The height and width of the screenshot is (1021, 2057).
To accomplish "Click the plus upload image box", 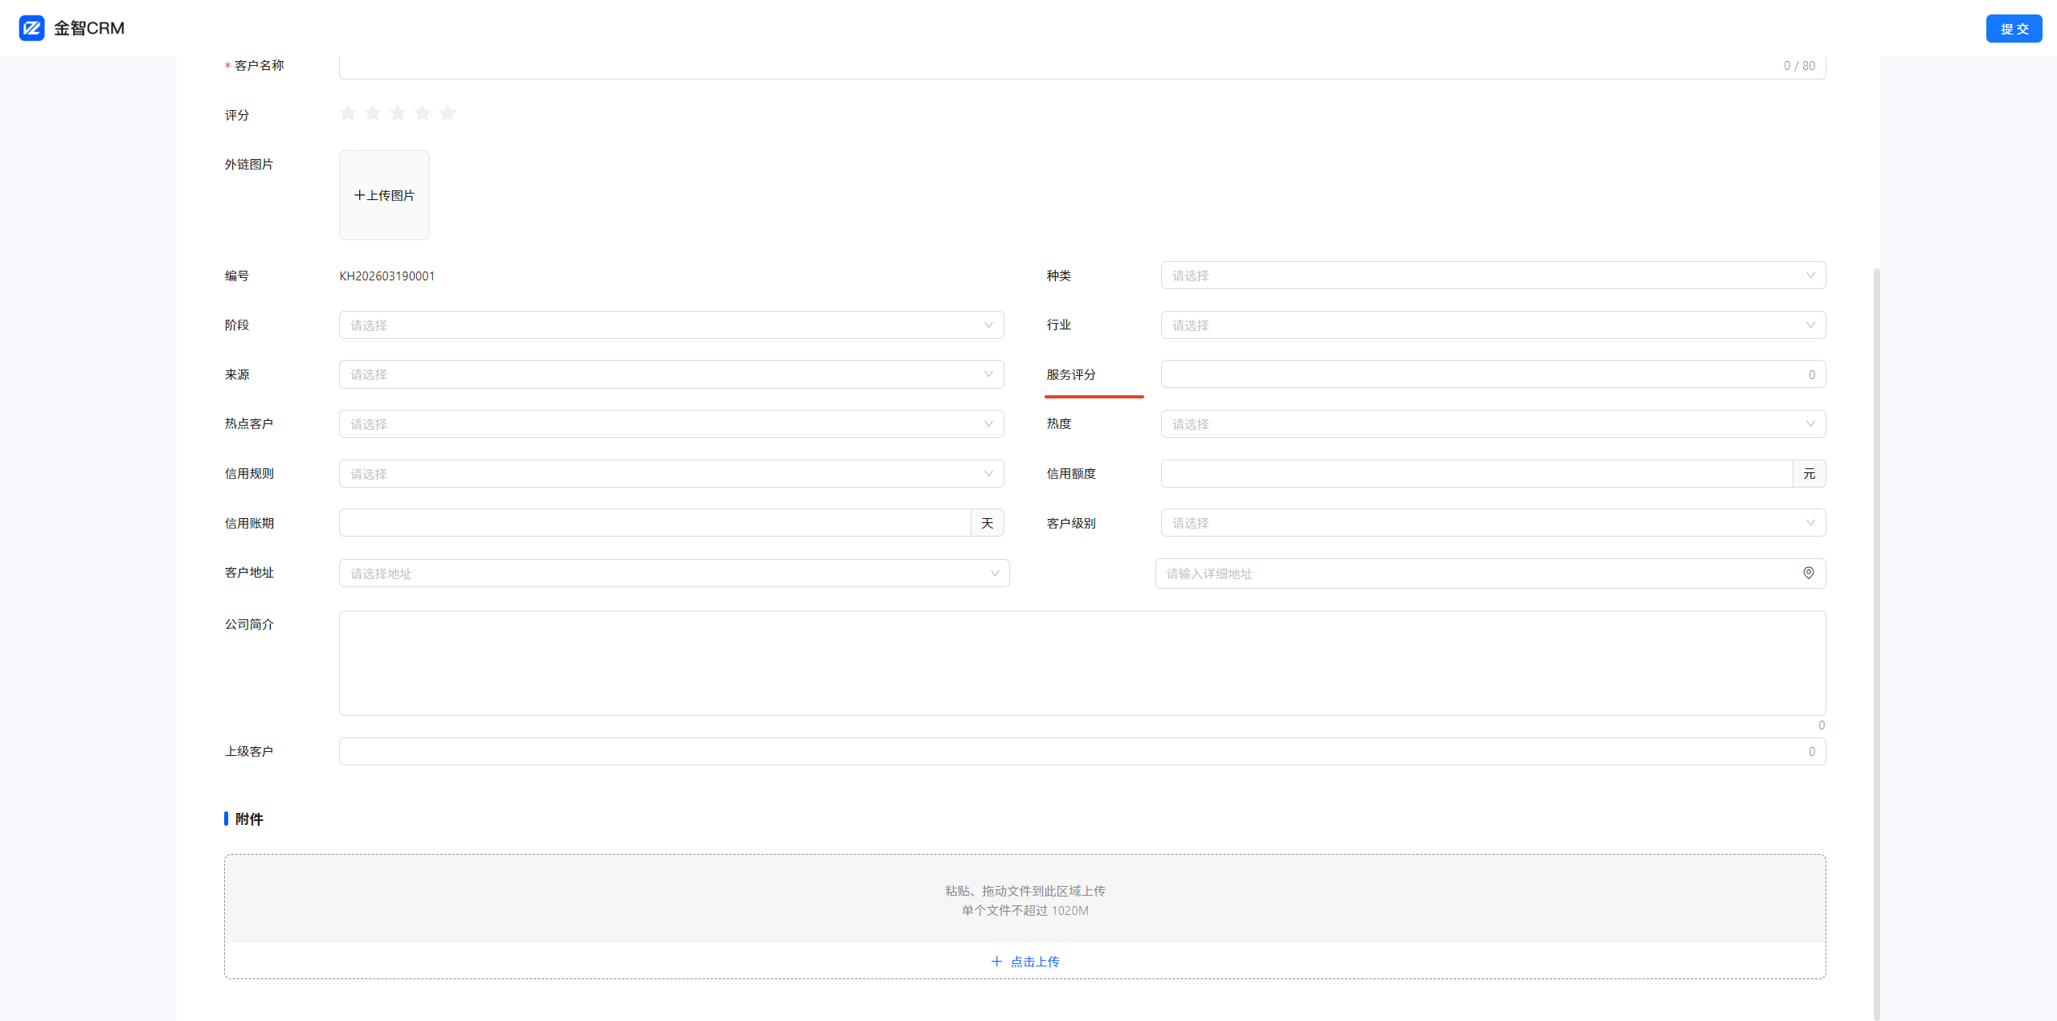I will [x=384, y=195].
